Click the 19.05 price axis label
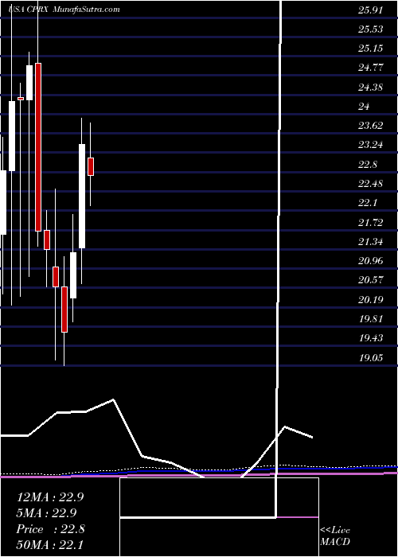Screen dimensions: 398x557 point(371,357)
